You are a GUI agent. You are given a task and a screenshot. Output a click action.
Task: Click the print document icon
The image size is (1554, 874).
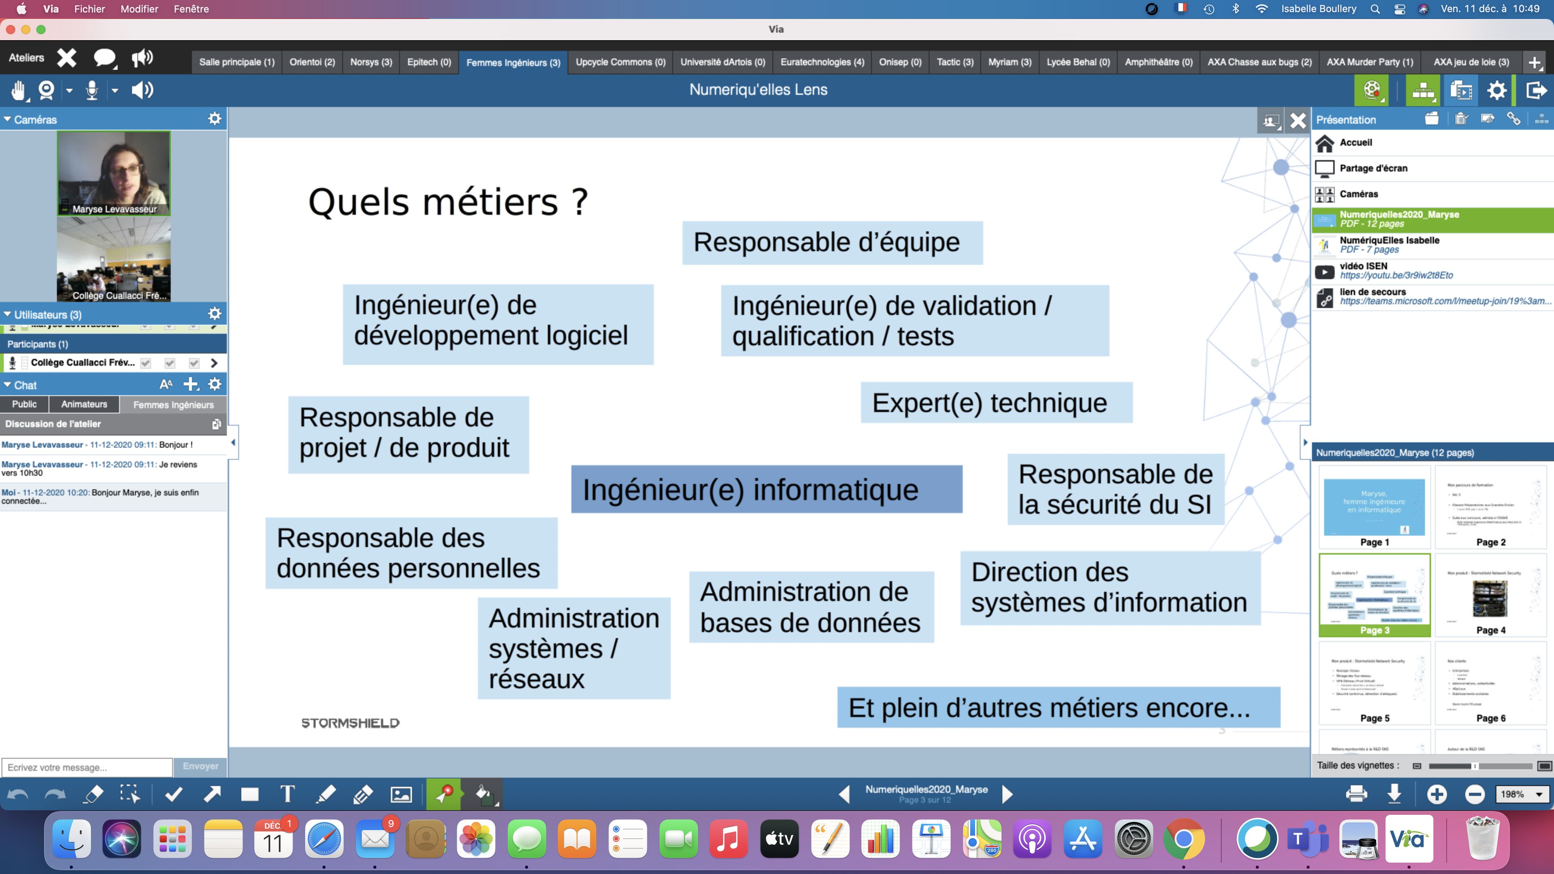pyautogui.click(x=1356, y=794)
